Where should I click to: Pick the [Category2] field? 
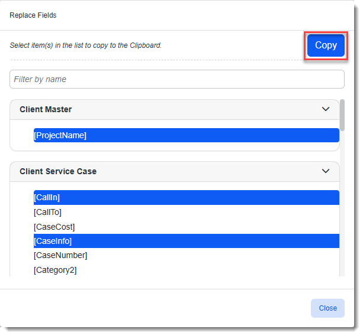pyautogui.click(x=55, y=270)
